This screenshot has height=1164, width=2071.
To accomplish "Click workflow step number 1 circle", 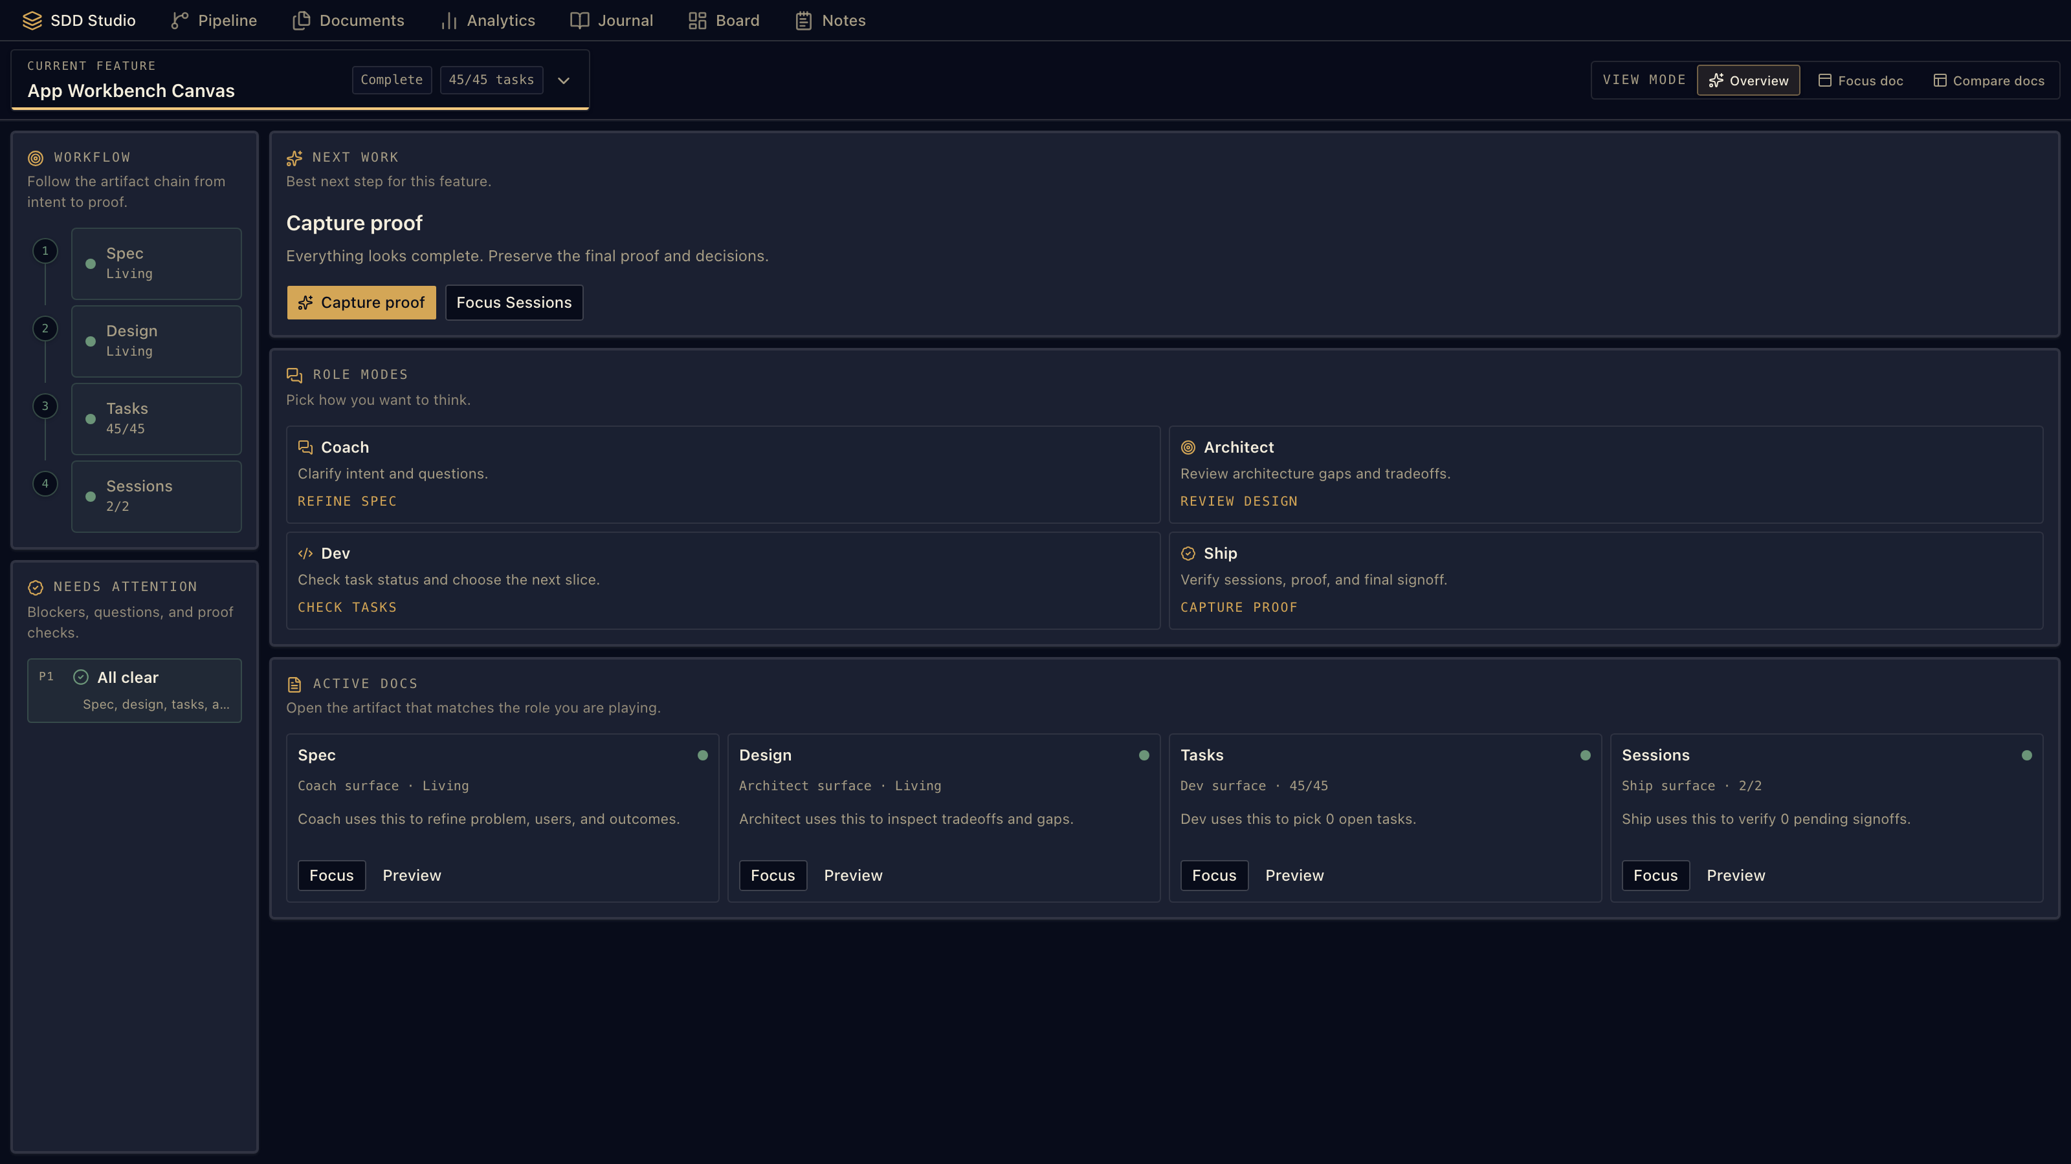I will click(45, 251).
